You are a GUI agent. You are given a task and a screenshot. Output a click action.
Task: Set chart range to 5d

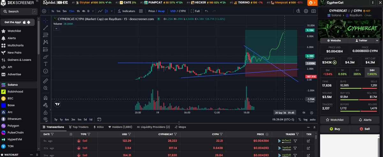pos(85,119)
